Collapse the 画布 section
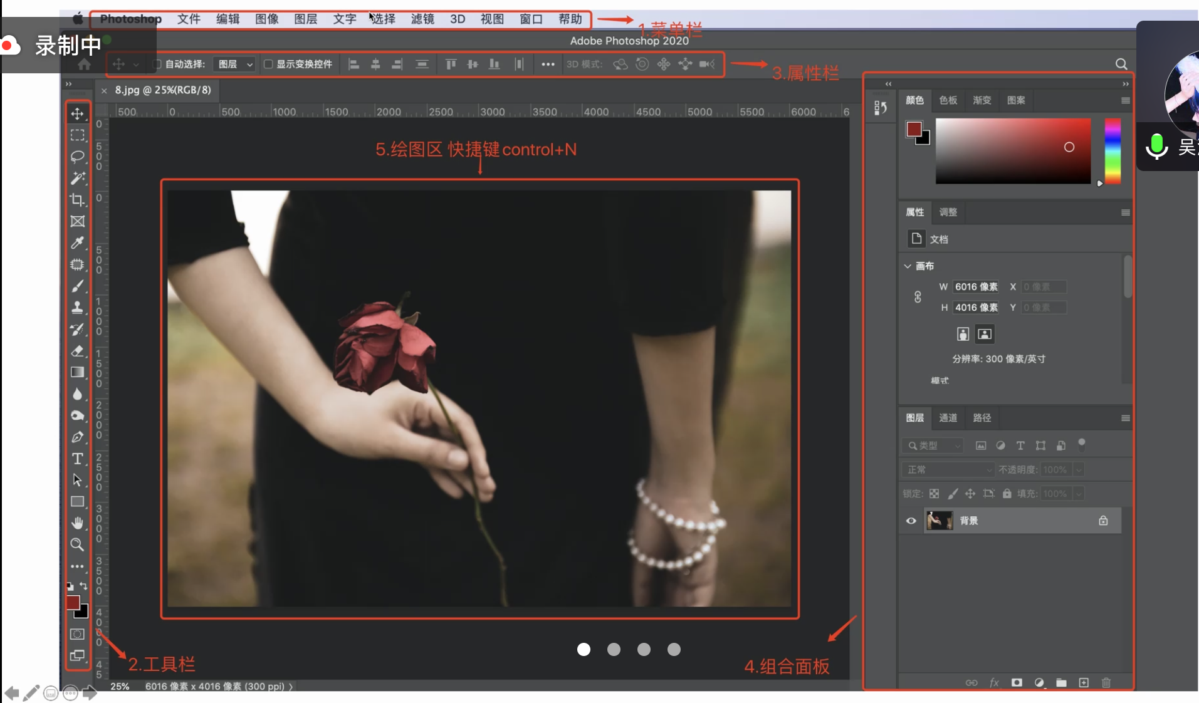Image resolution: width=1199 pixels, height=703 pixels. 908,266
